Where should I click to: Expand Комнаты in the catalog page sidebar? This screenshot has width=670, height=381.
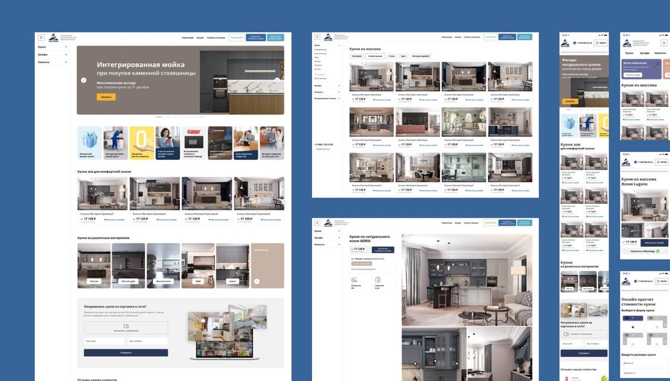[339, 92]
